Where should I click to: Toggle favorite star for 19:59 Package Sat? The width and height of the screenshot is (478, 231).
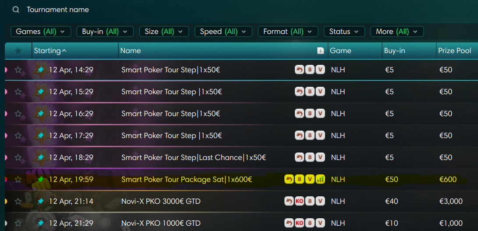pos(18,179)
